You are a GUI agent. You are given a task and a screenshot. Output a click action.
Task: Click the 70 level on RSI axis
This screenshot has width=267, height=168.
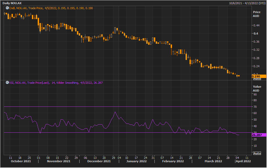(x=255, y=107)
